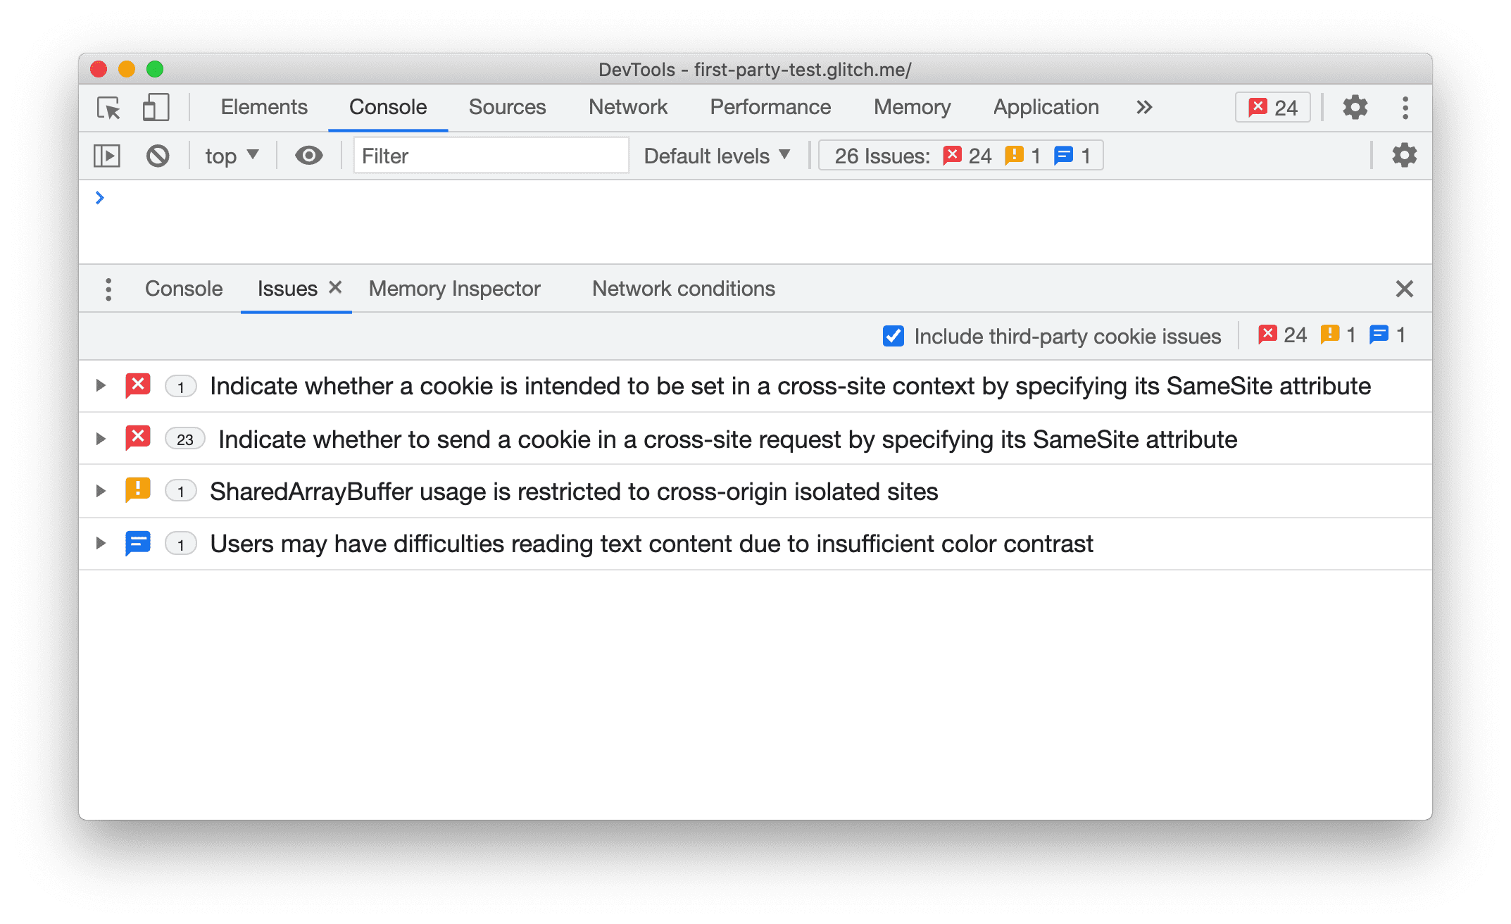Click the Default levels dropdown
Image resolution: width=1511 pixels, height=924 pixels.
pyautogui.click(x=717, y=156)
